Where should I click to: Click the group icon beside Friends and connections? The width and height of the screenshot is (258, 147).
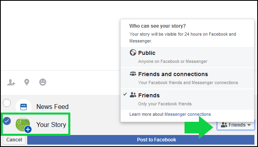coord(133,74)
